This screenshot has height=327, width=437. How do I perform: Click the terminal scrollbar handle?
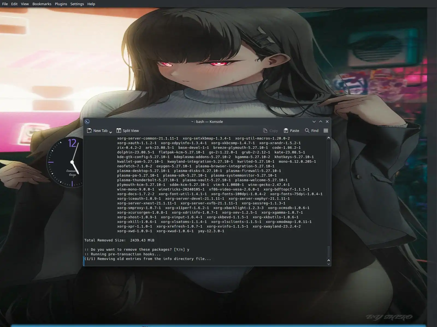[x=329, y=252]
